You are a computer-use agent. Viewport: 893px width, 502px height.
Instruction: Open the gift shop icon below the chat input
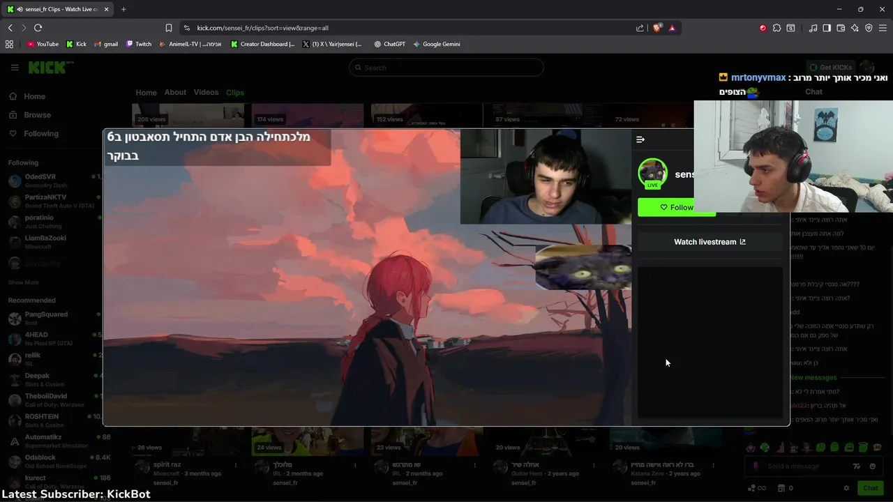tap(781, 488)
